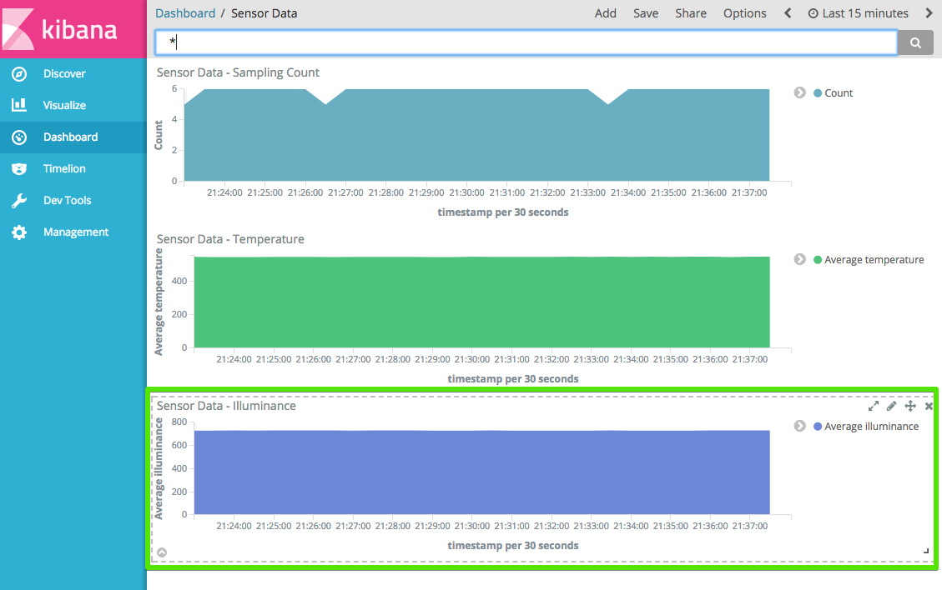
Task: Expand the spy panel caret under Illuminance chart
Action: click(x=162, y=552)
